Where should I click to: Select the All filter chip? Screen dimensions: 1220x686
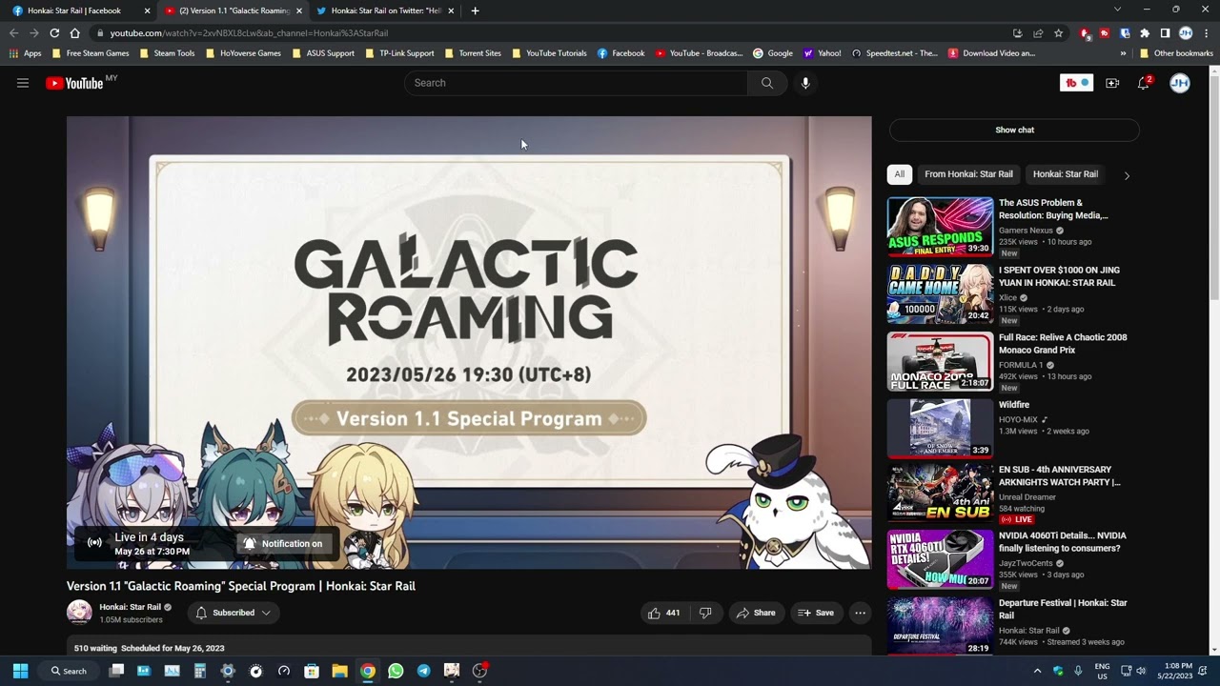pos(899,174)
